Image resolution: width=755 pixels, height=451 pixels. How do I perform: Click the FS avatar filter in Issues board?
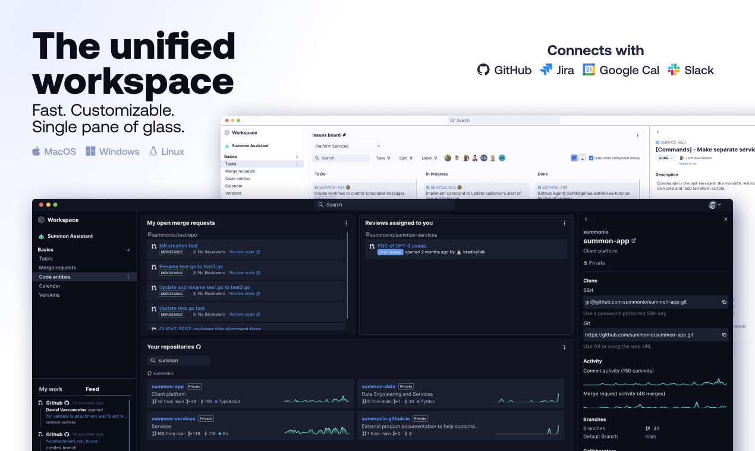click(484, 158)
